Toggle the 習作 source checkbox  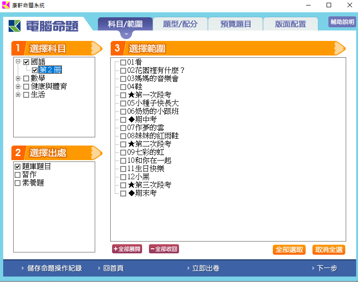point(18,175)
